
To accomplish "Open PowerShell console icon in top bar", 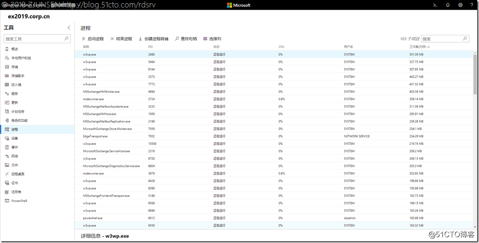I will point(435,5).
